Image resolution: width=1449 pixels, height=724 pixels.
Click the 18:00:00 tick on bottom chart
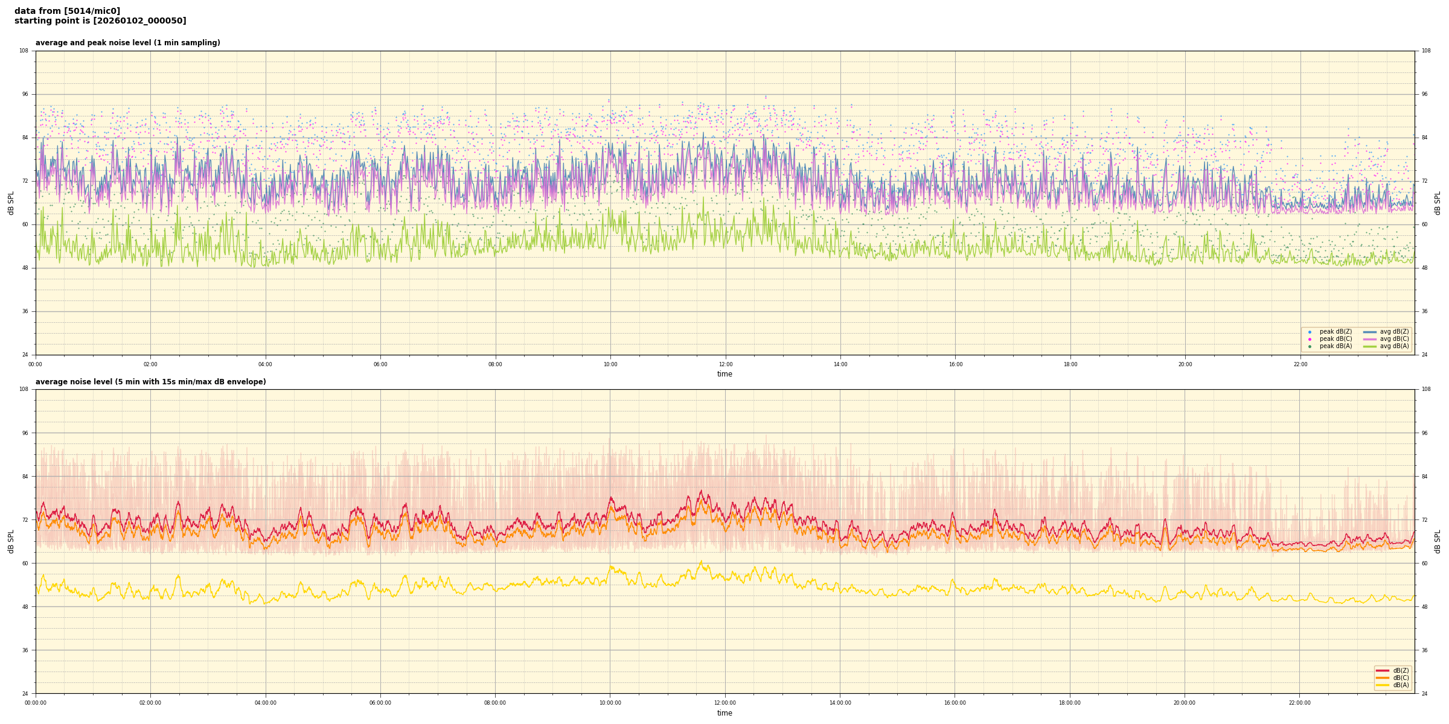tap(1070, 703)
